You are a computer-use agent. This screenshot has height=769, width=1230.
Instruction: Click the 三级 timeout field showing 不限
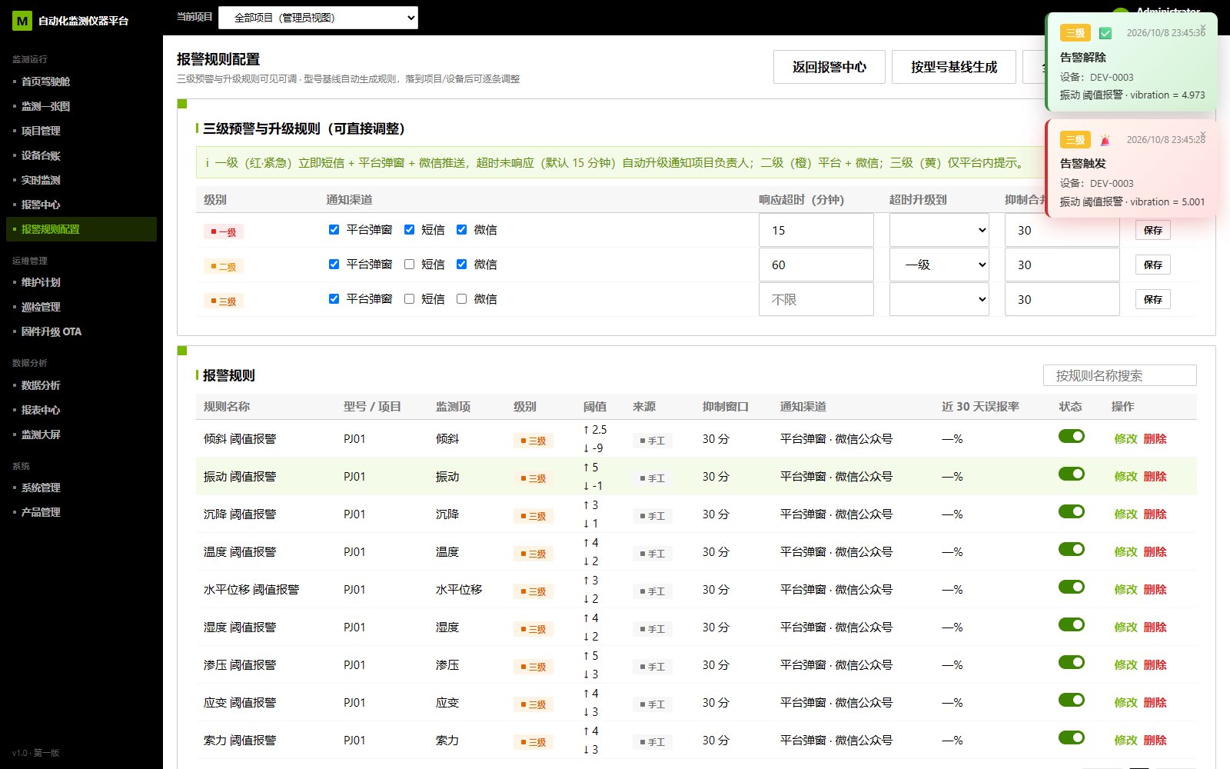point(816,299)
